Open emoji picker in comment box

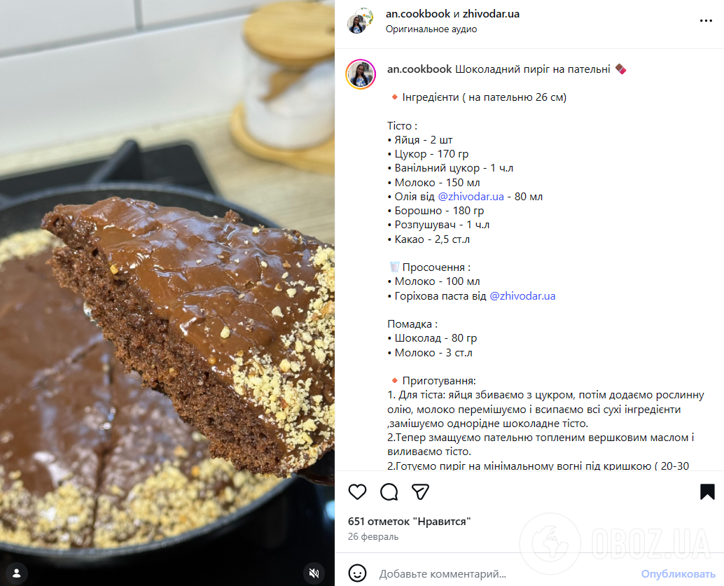click(x=357, y=573)
